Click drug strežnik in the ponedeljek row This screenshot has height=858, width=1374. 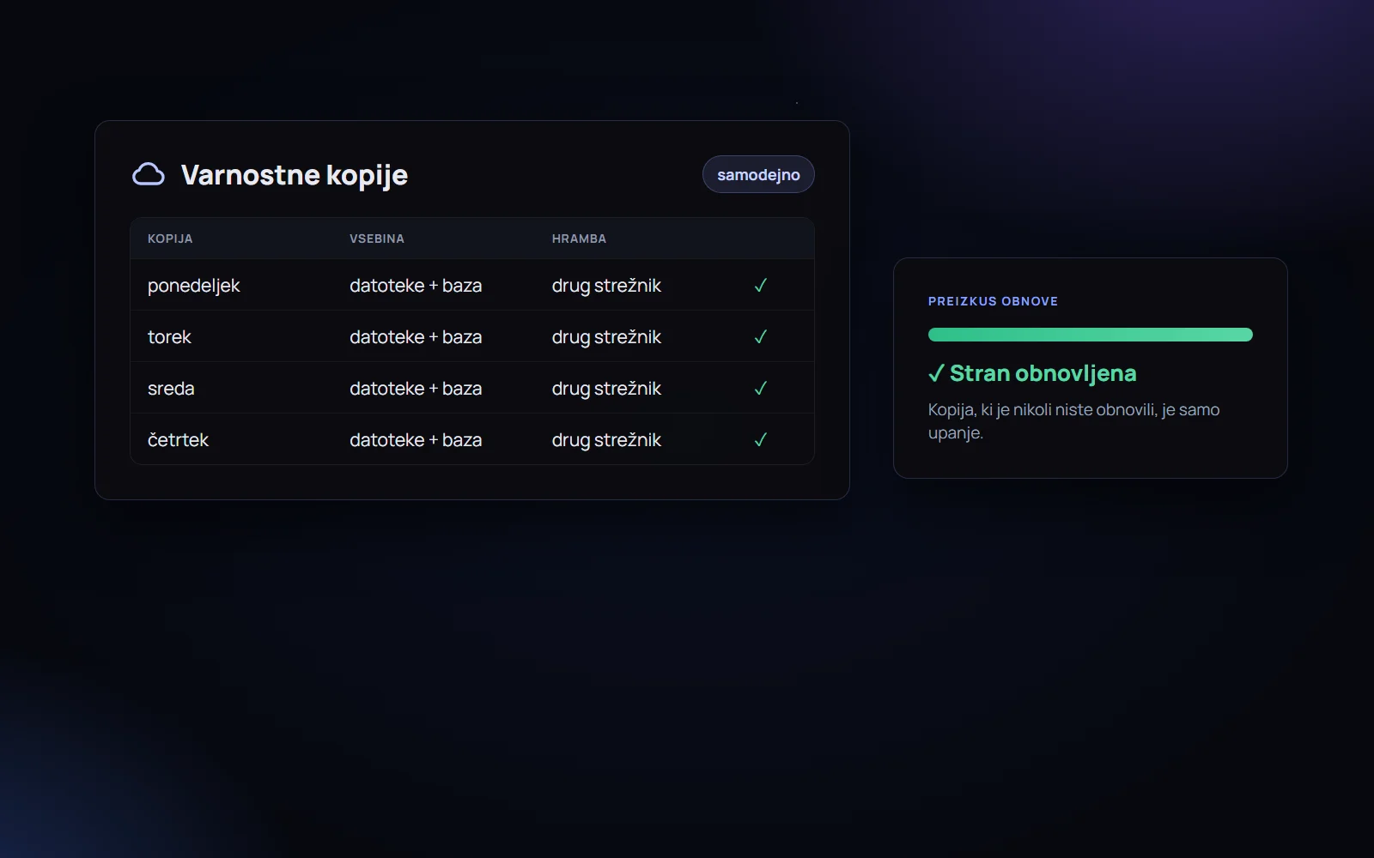(x=606, y=286)
